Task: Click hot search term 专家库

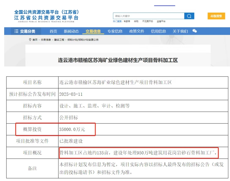Action: 127,21
